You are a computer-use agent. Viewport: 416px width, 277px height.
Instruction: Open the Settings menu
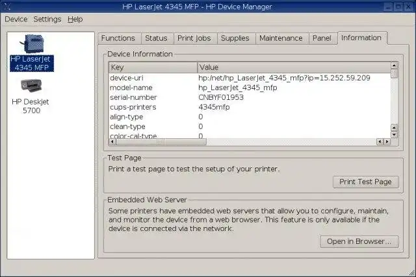click(47, 19)
